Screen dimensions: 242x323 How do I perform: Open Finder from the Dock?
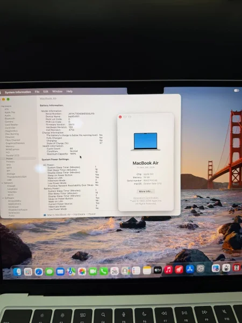(x=17, y=272)
